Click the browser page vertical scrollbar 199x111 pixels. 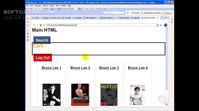click(166, 65)
